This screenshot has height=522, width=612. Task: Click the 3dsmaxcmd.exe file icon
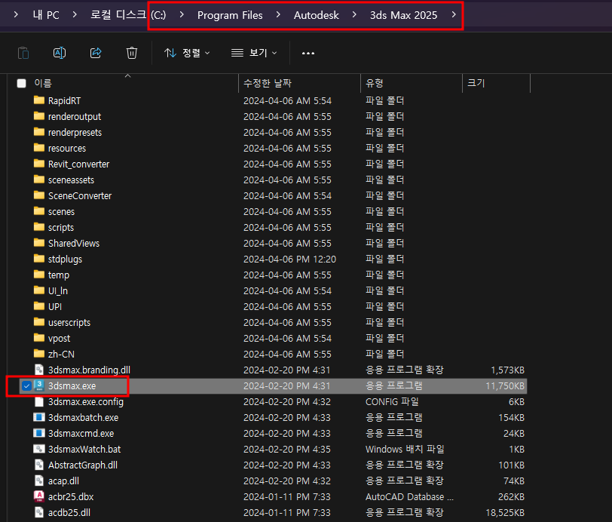click(x=39, y=433)
